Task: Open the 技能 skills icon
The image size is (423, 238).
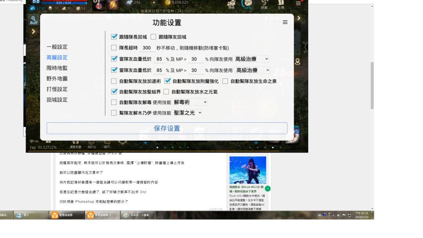Action: [264, 4]
